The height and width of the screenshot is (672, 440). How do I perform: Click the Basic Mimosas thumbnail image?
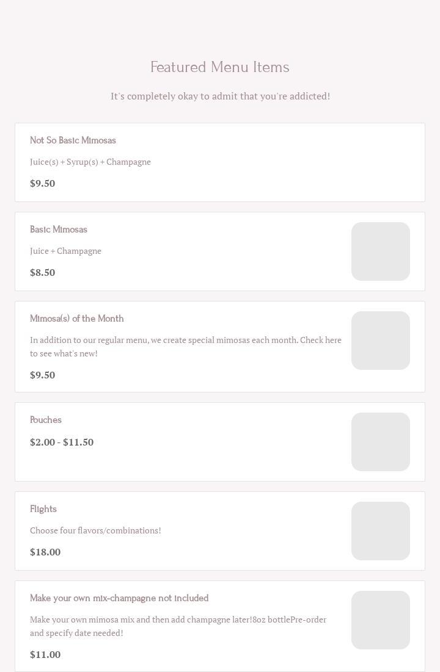click(380, 251)
